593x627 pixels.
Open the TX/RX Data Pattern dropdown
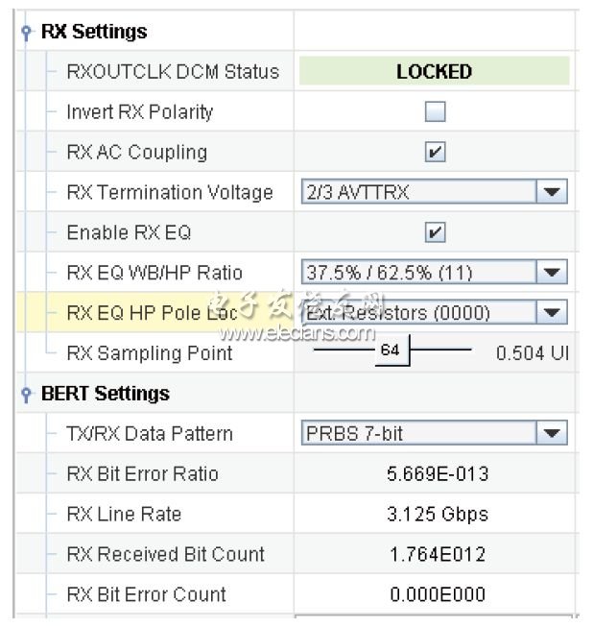(552, 434)
